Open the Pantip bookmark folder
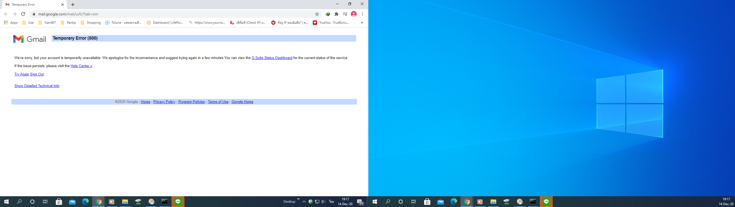This screenshot has width=735, height=207. pyautogui.click(x=68, y=23)
